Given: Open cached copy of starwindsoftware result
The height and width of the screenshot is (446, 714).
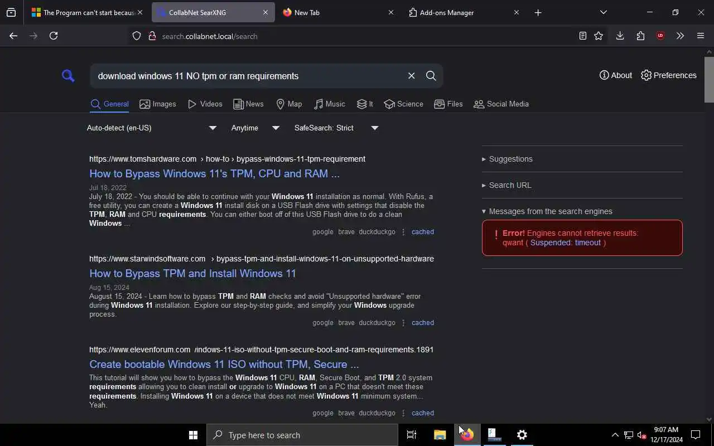Looking at the screenshot, I should 422,323.
